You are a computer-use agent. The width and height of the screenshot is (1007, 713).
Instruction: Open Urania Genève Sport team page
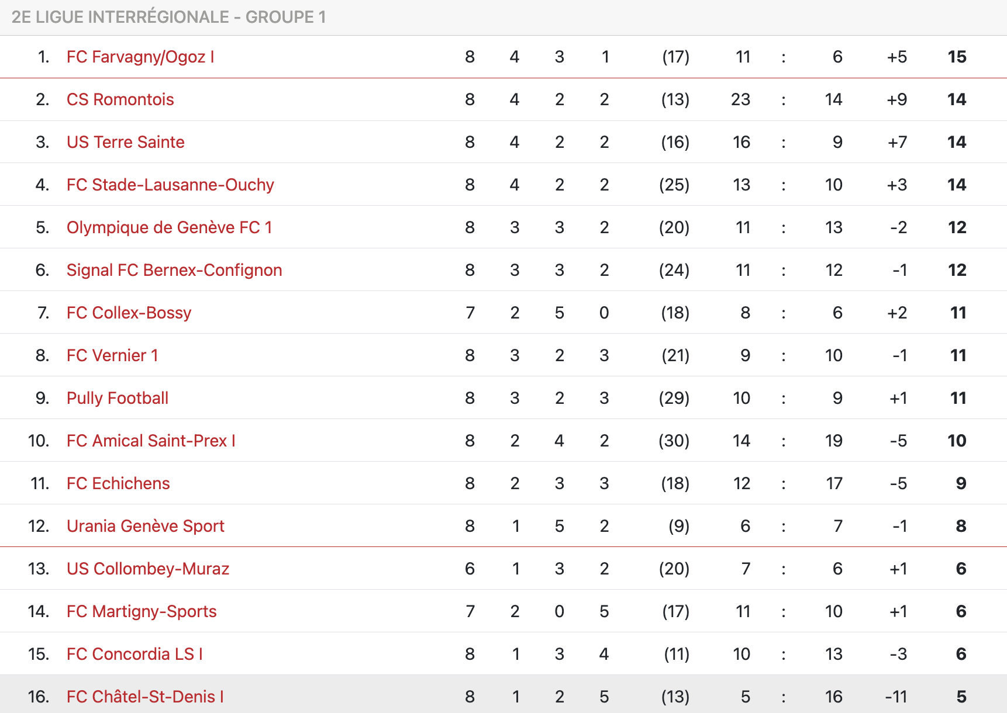click(145, 526)
